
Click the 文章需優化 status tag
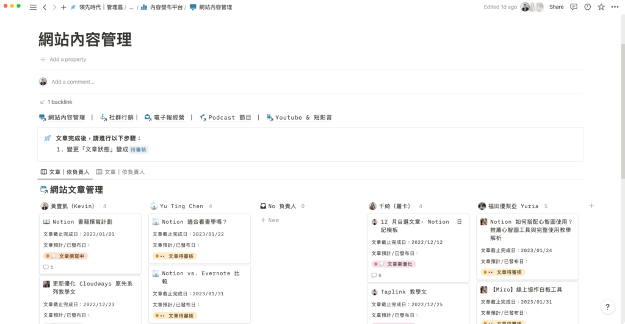(x=394, y=264)
